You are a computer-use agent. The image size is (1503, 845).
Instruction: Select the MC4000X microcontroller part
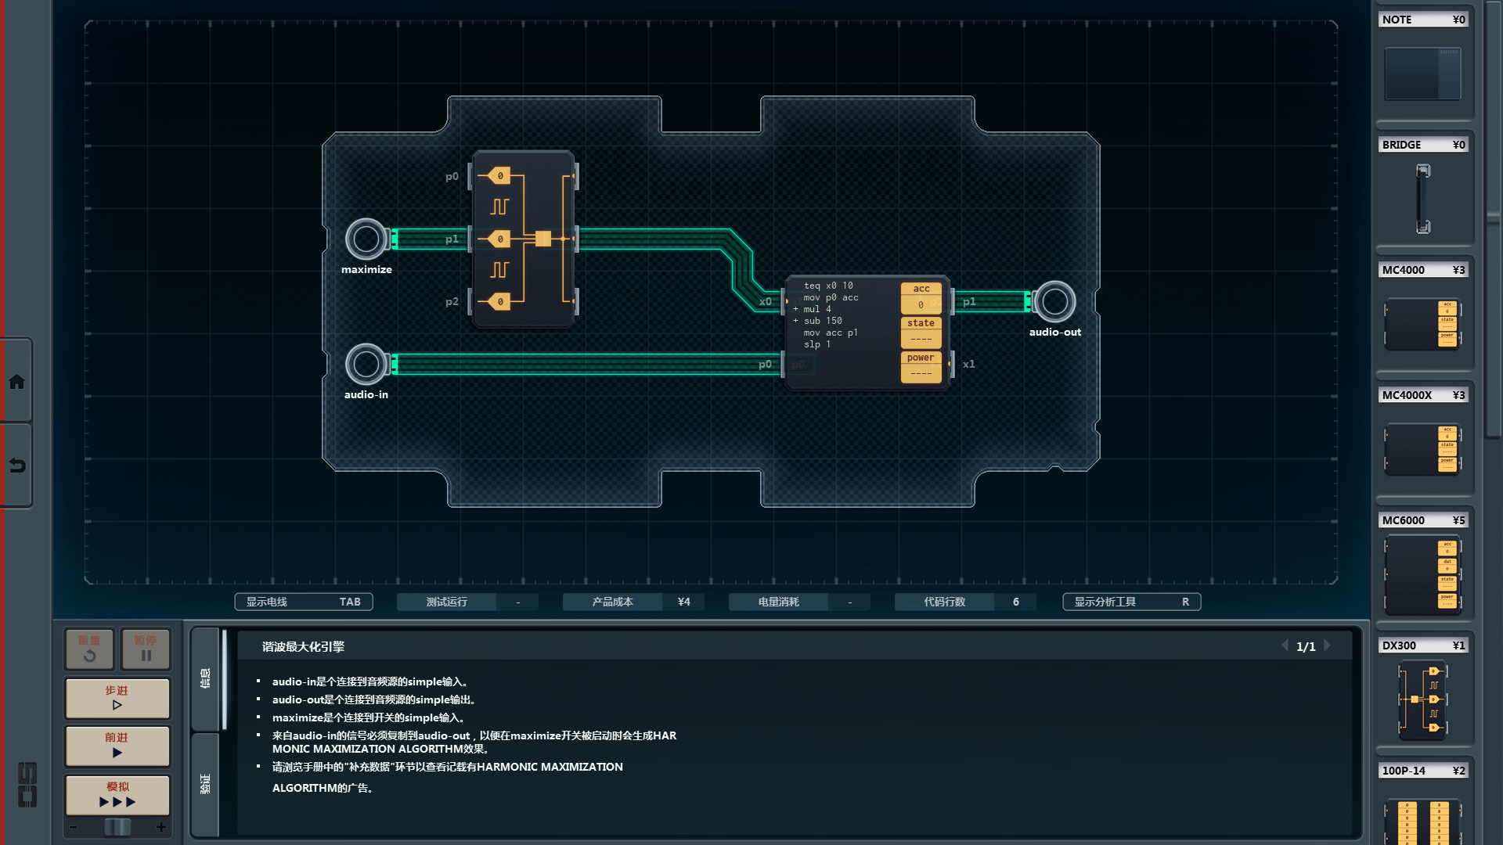[1422, 448]
